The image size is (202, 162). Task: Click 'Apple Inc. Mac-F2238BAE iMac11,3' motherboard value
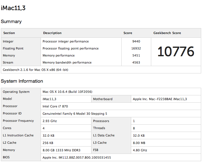[x=160, y=99]
